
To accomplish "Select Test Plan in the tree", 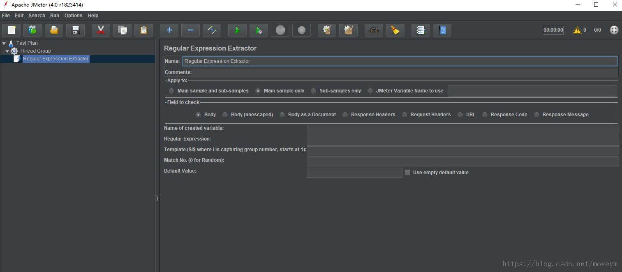I will click(27, 43).
